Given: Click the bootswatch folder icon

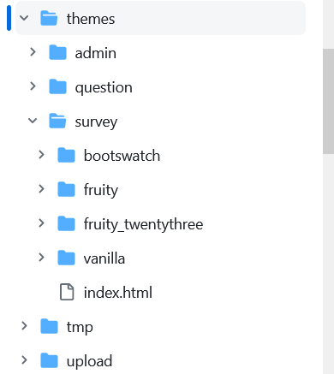Looking at the screenshot, I should click(x=66, y=155).
